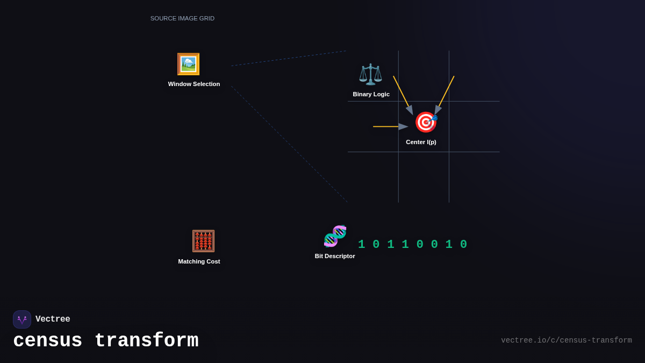645x363 pixels.
Task: Click the upper-right diagonal arrow toward center
Action: [445, 95]
